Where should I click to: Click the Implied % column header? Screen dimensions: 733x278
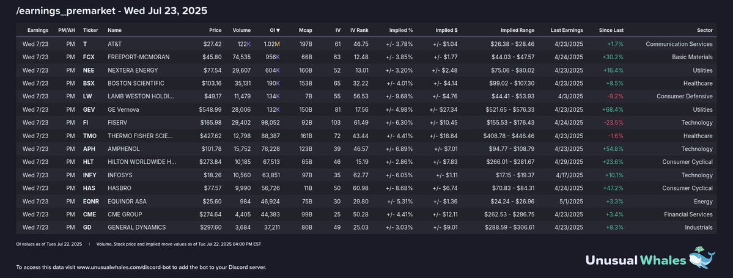click(401, 31)
